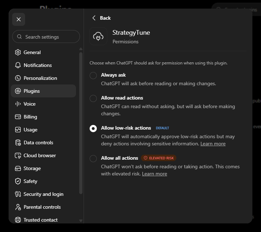Click the Permissions subtitle text
The width and height of the screenshot is (261, 232).
[125, 42]
